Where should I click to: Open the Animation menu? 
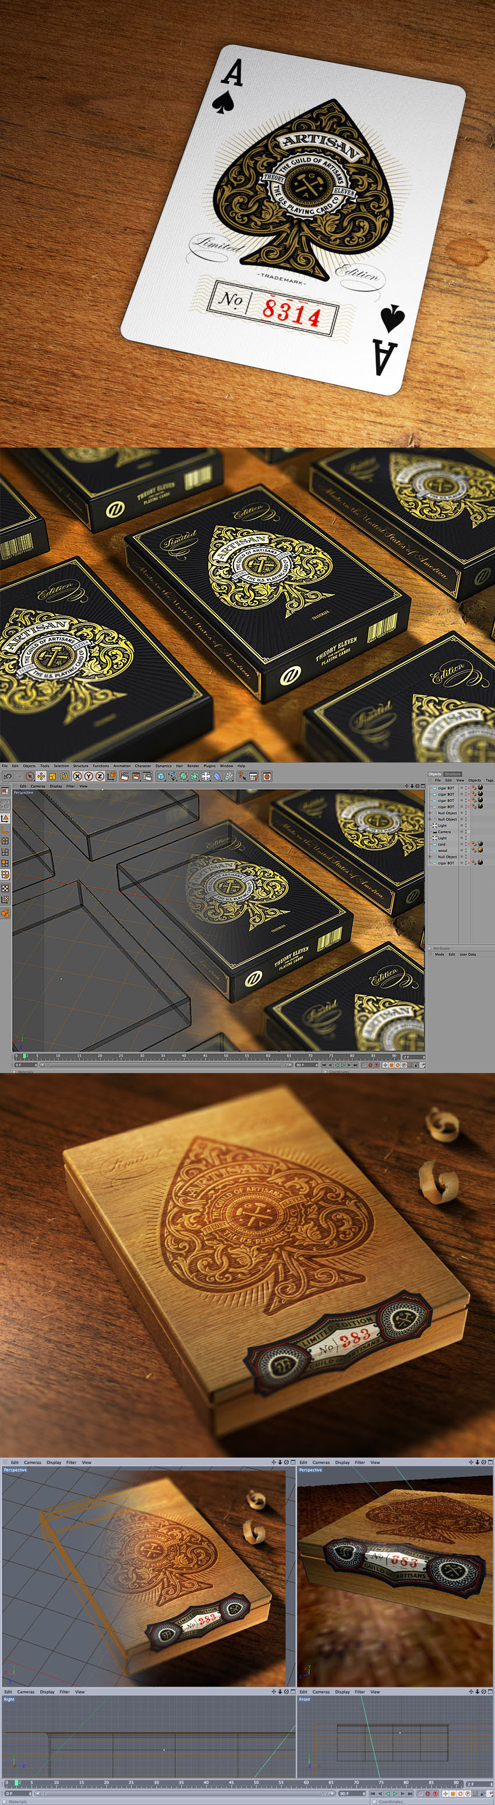(x=122, y=766)
